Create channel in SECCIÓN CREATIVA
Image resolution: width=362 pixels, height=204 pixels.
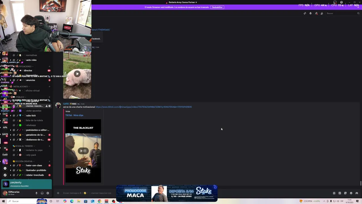point(49,161)
